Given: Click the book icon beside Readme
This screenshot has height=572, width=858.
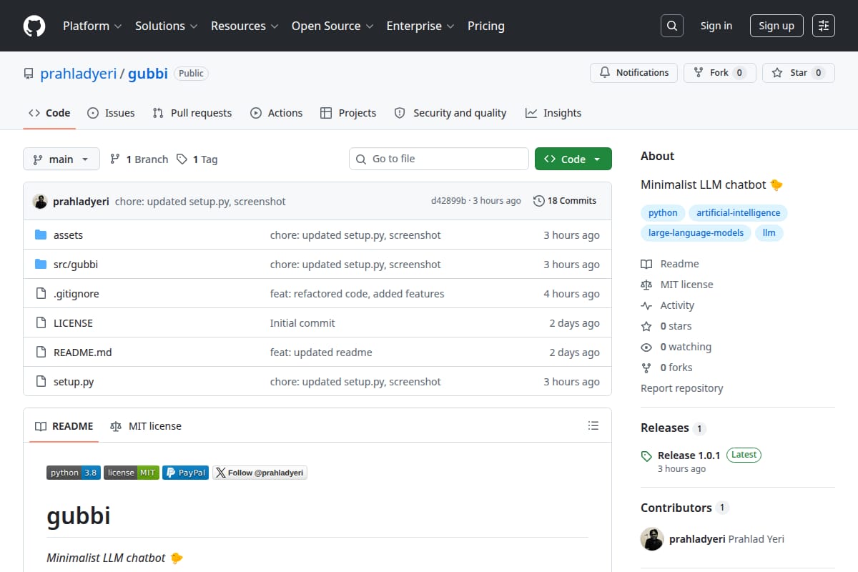Looking at the screenshot, I should click(x=646, y=264).
